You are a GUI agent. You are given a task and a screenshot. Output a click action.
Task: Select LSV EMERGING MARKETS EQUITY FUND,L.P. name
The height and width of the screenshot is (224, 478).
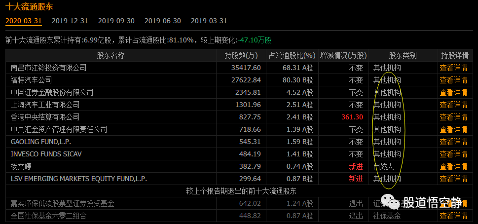click(78, 179)
